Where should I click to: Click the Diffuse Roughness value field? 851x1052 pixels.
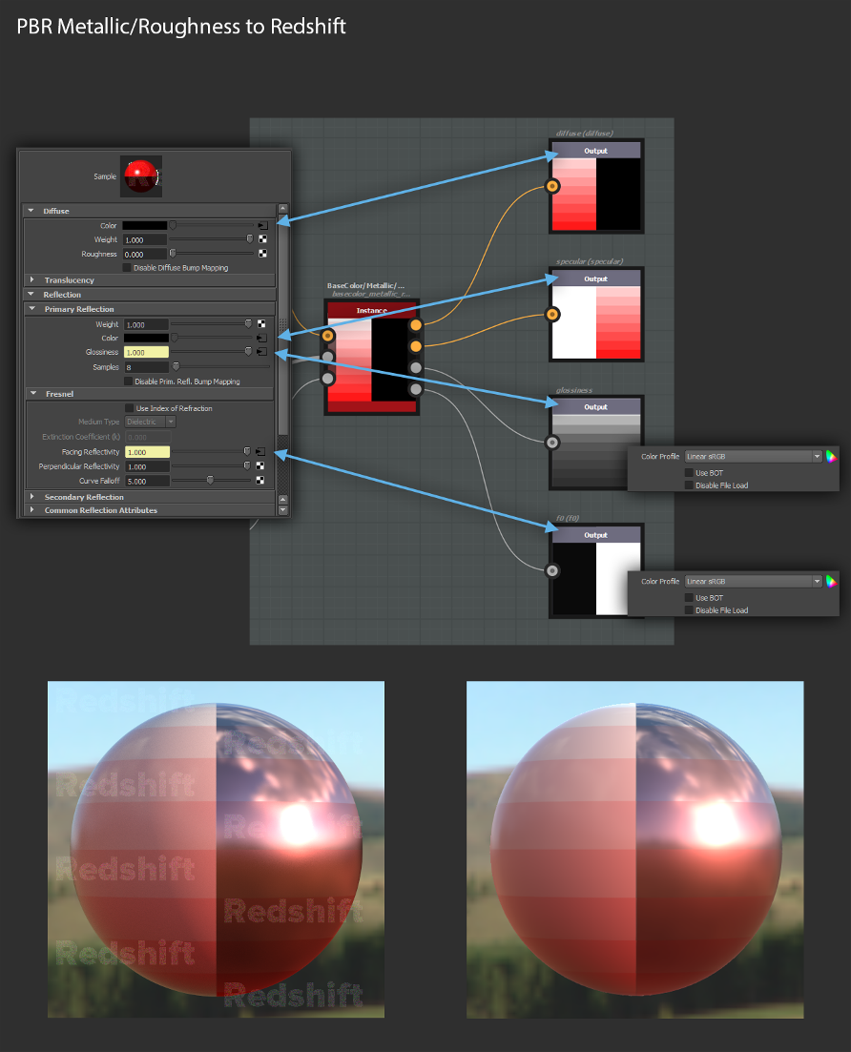click(144, 255)
